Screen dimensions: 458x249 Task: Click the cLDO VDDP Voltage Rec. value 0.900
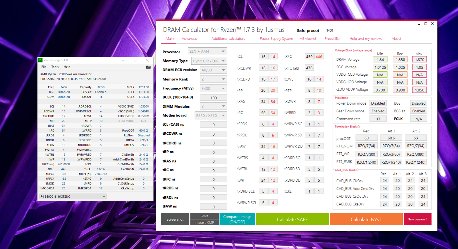(x=400, y=90)
